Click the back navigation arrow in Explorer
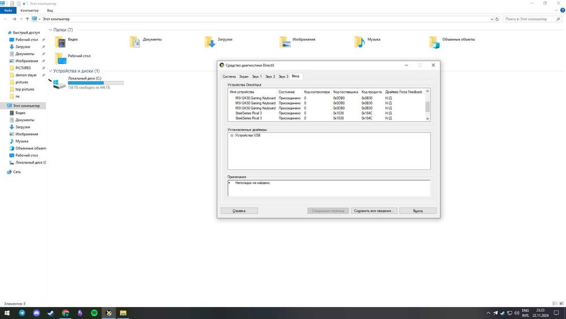The width and height of the screenshot is (566, 319). point(6,19)
